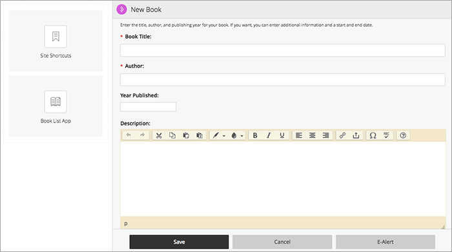Click the 'p' element path in editor status bar
The image size is (452, 252).
pyautogui.click(x=126, y=224)
